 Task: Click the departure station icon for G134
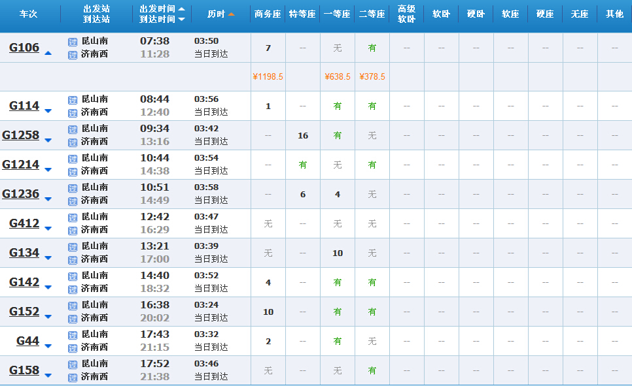click(x=73, y=247)
